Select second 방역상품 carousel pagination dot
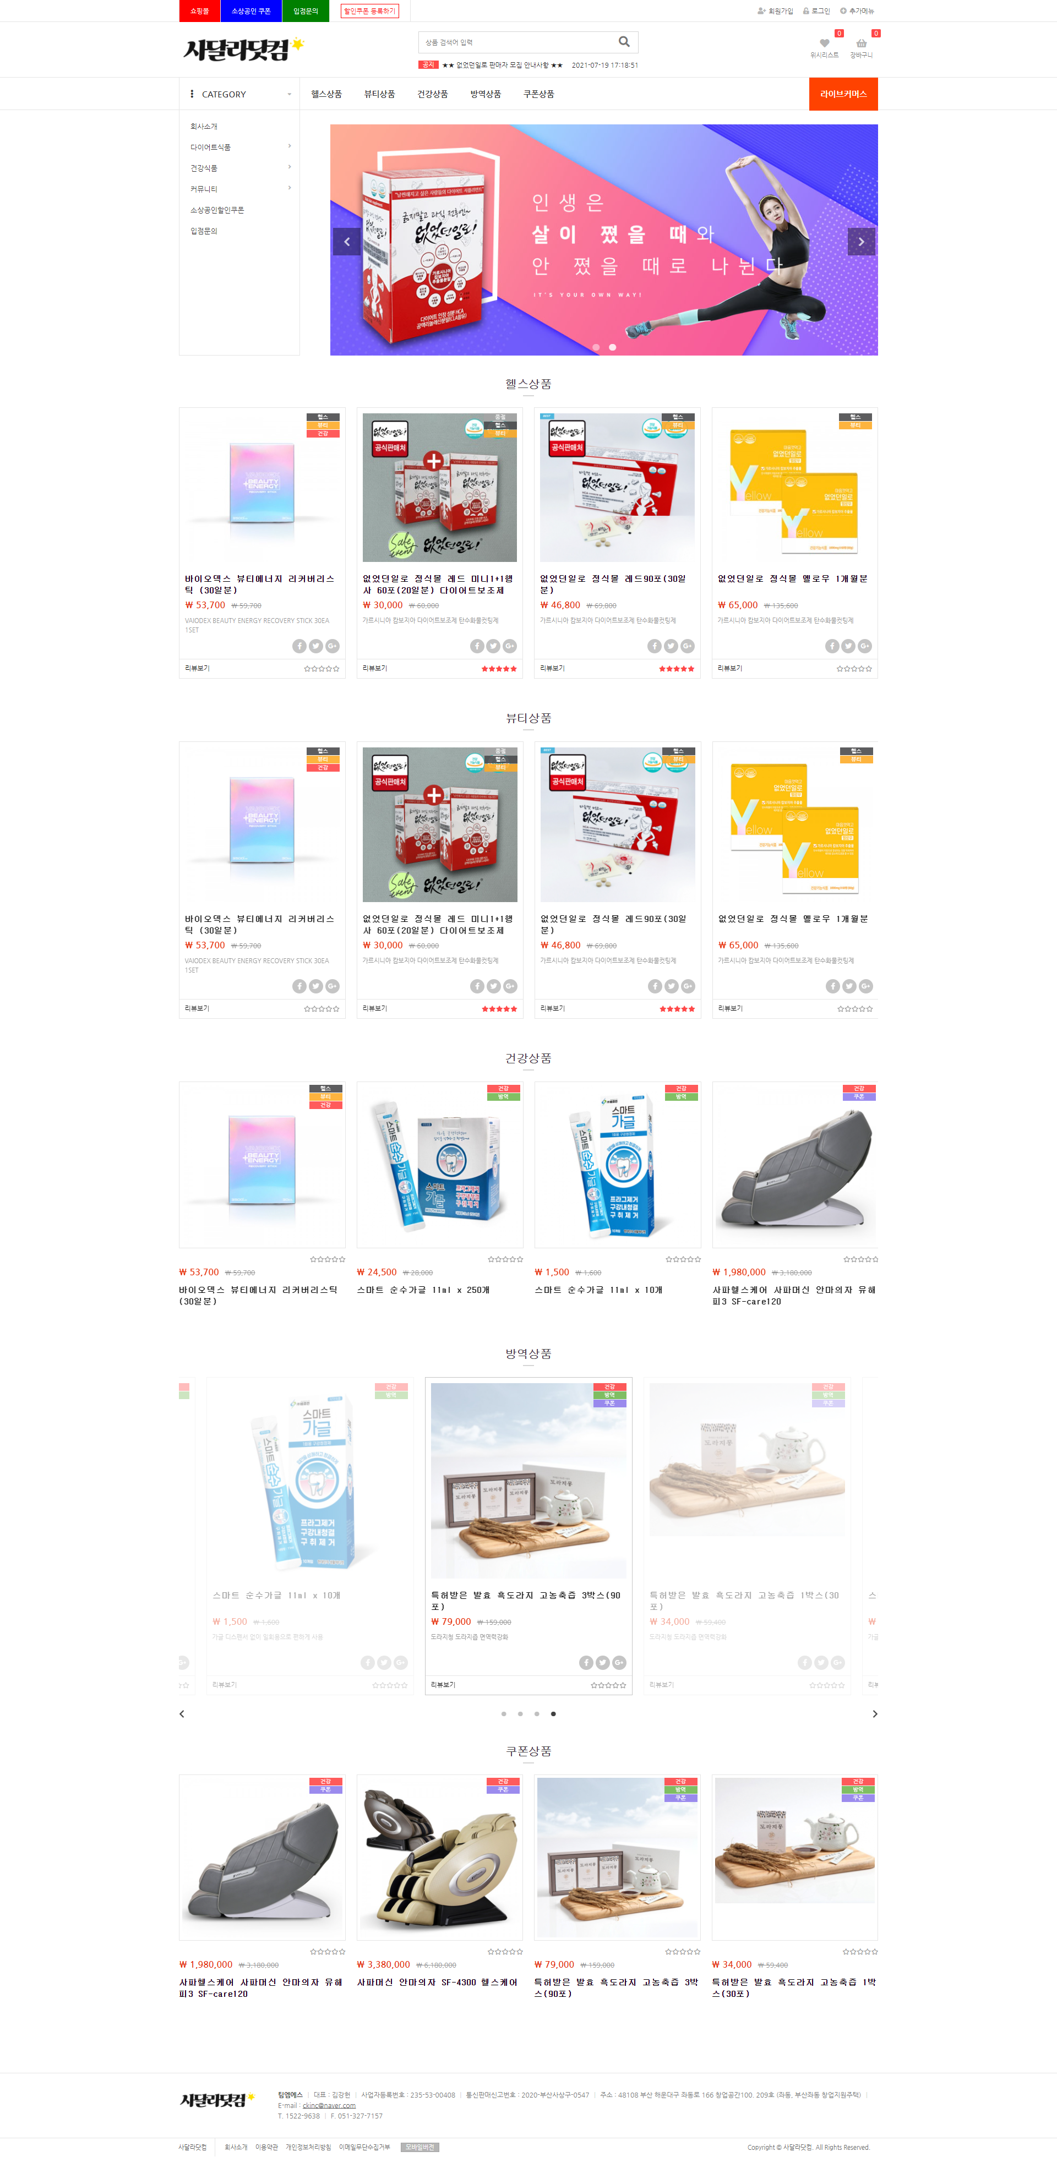This screenshot has width=1057, height=2157. click(520, 1714)
